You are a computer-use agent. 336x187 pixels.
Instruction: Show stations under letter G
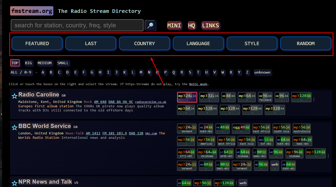[92, 72]
